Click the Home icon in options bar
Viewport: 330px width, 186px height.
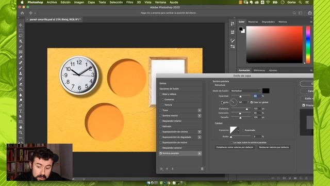tap(22, 13)
